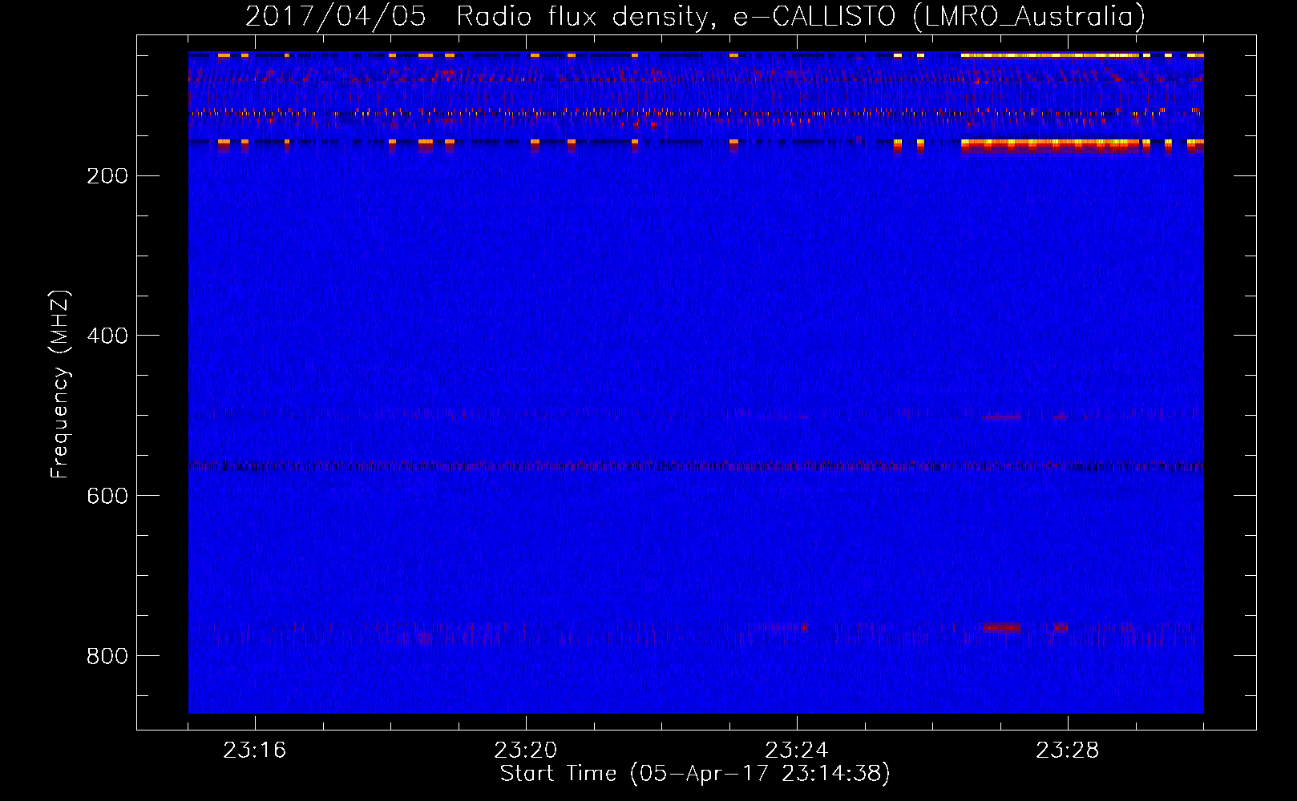The height and width of the screenshot is (801, 1297).
Task: Click the '400' frequency tick label
Action: click(107, 336)
